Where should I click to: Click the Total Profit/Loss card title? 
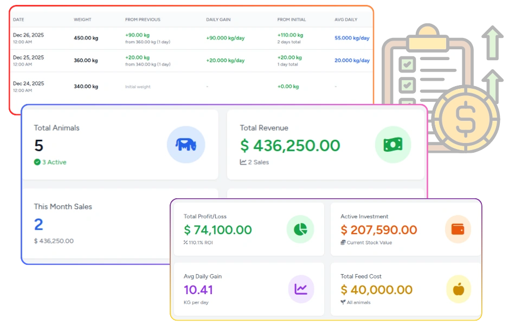(x=205, y=216)
